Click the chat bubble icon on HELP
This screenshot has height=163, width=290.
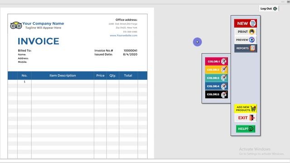(251, 129)
